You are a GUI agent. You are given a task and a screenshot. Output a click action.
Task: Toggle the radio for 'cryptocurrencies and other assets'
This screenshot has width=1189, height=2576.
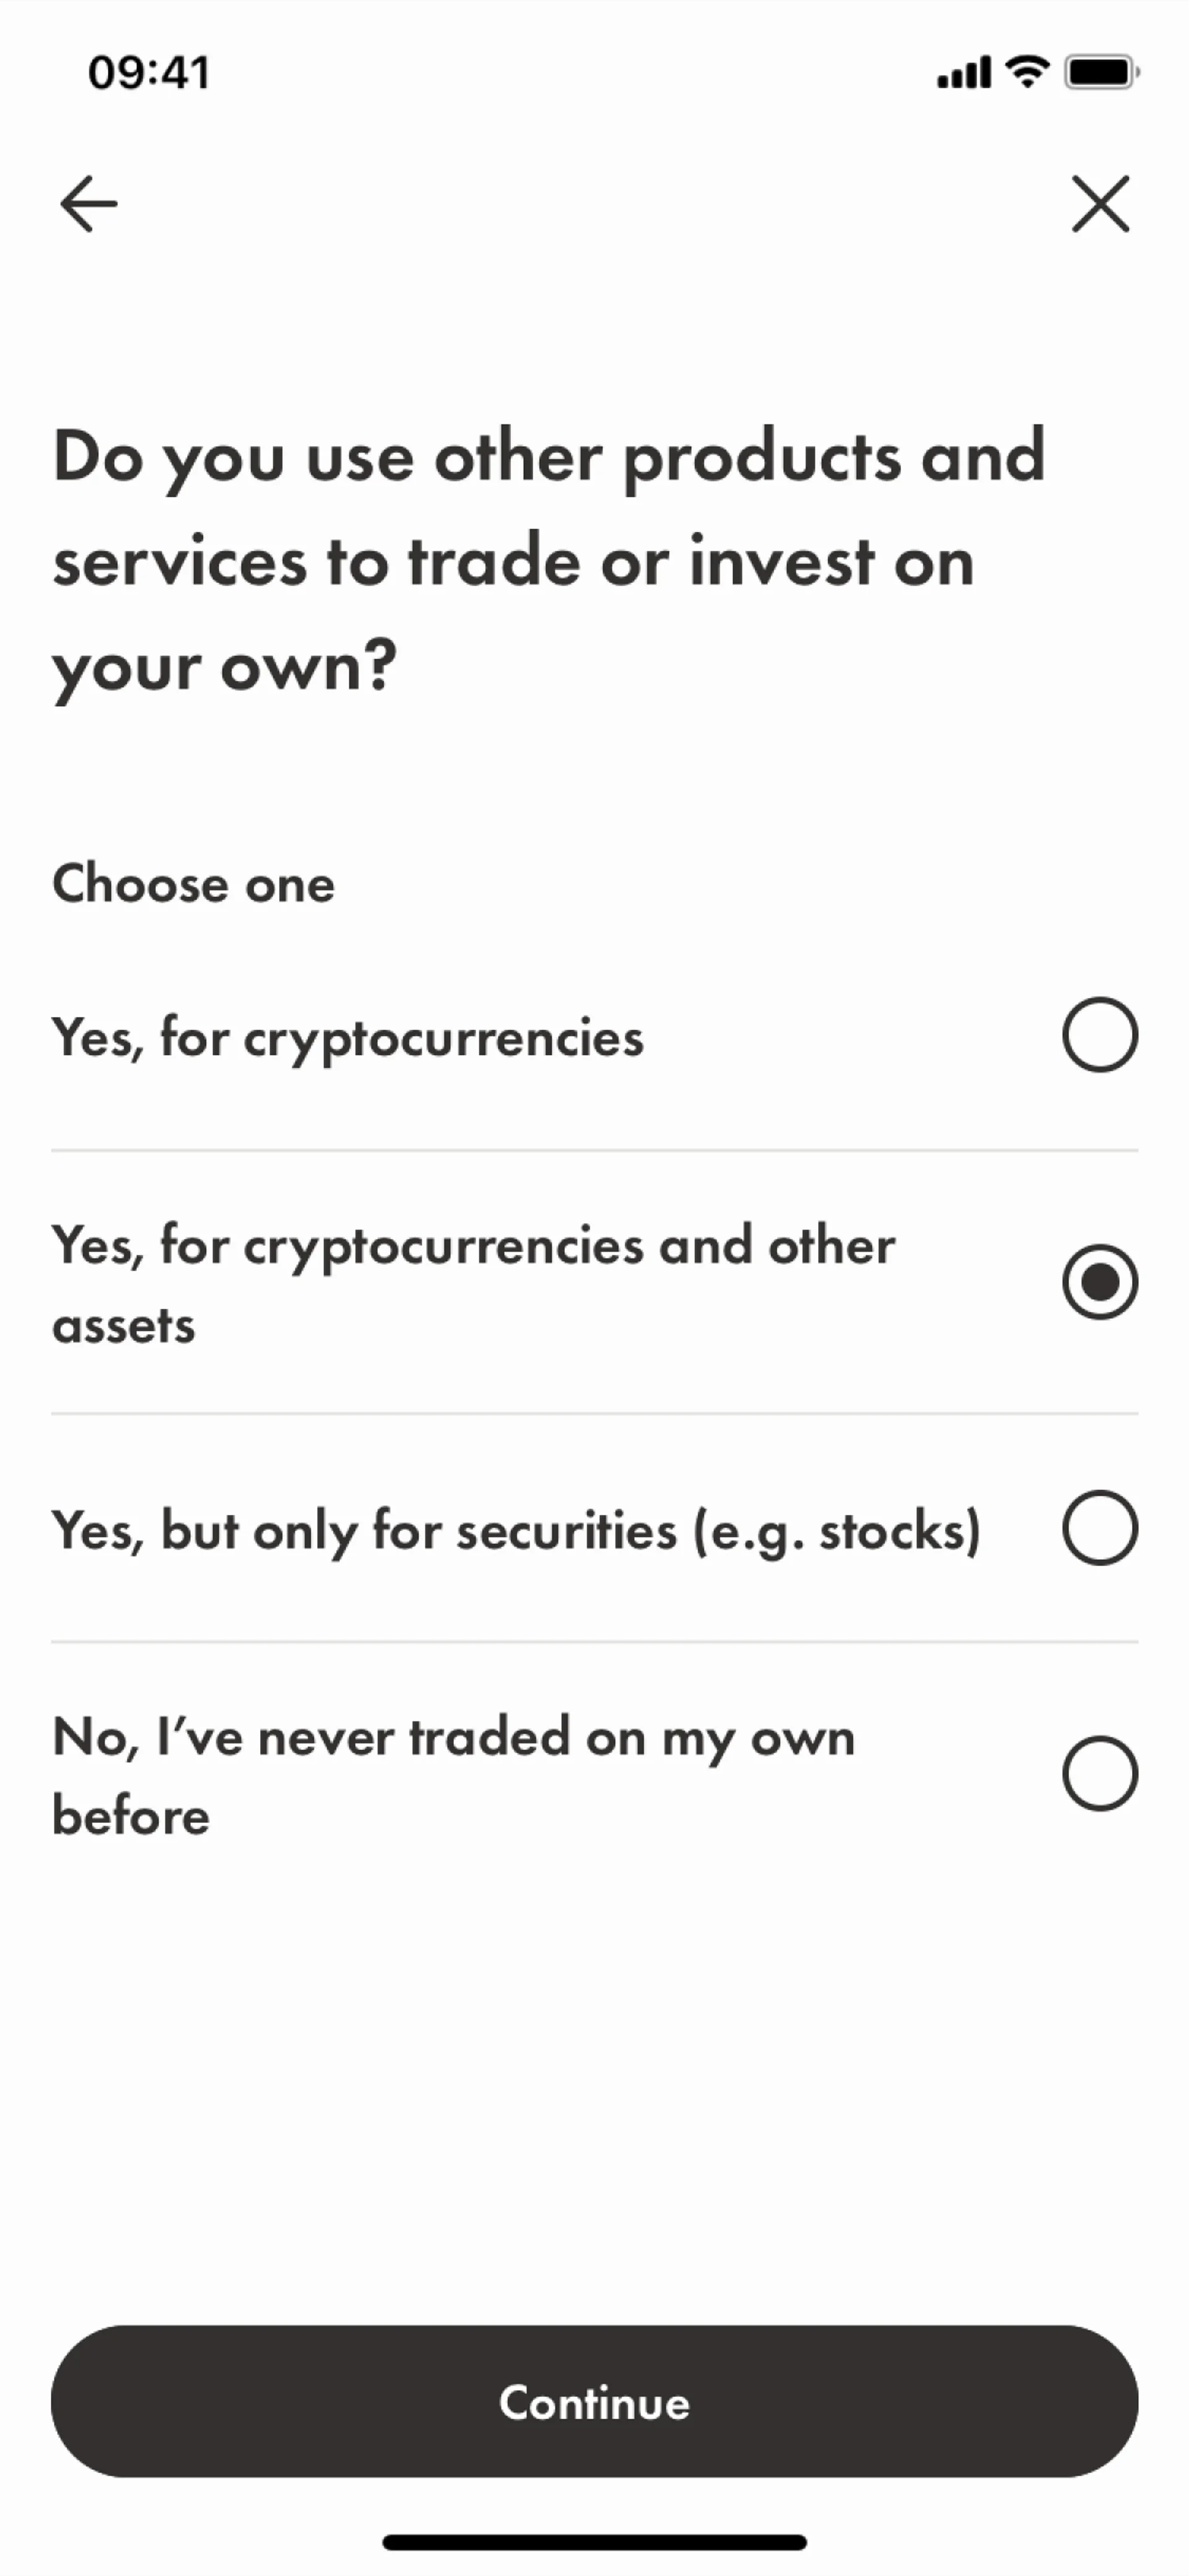(x=1099, y=1282)
